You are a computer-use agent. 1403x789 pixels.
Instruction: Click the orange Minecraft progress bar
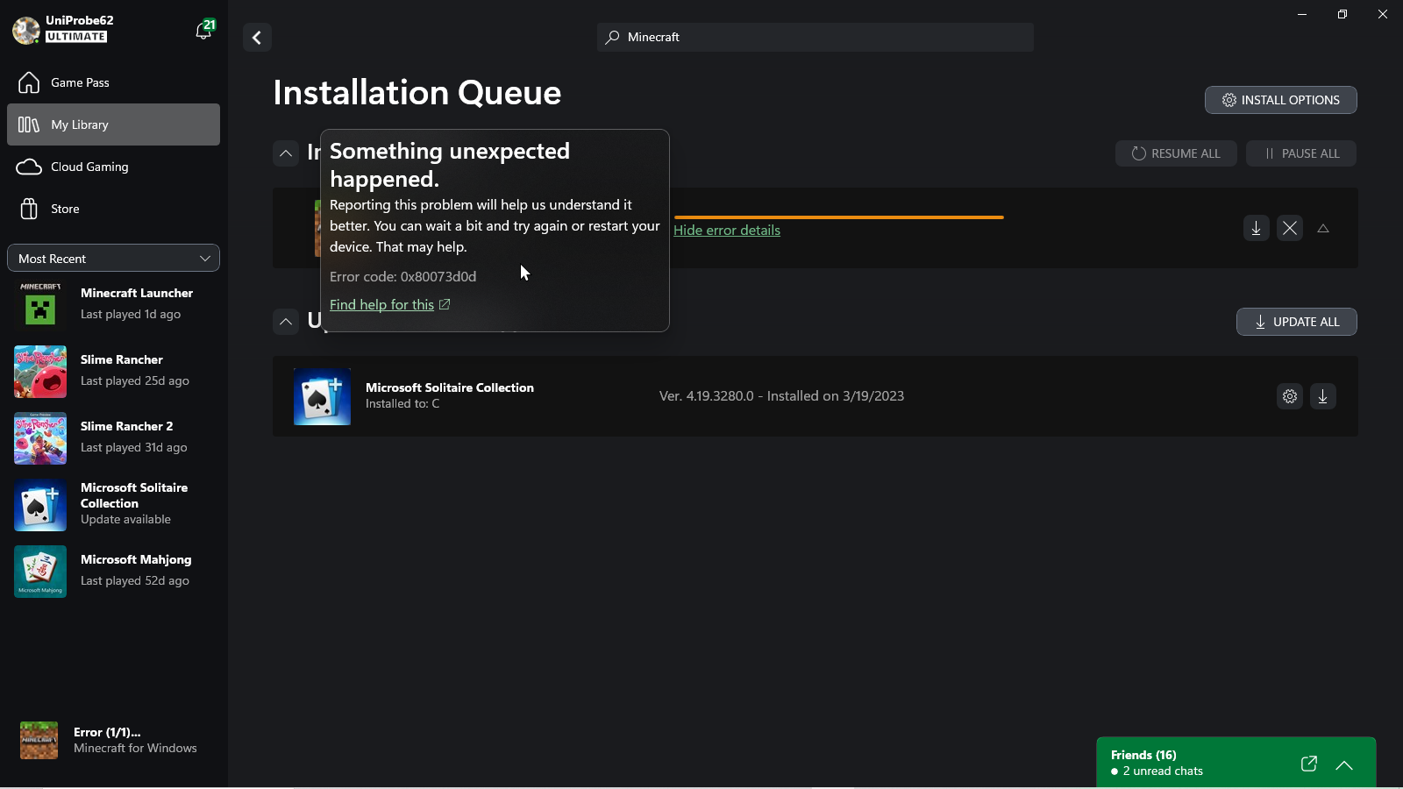coord(838,217)
